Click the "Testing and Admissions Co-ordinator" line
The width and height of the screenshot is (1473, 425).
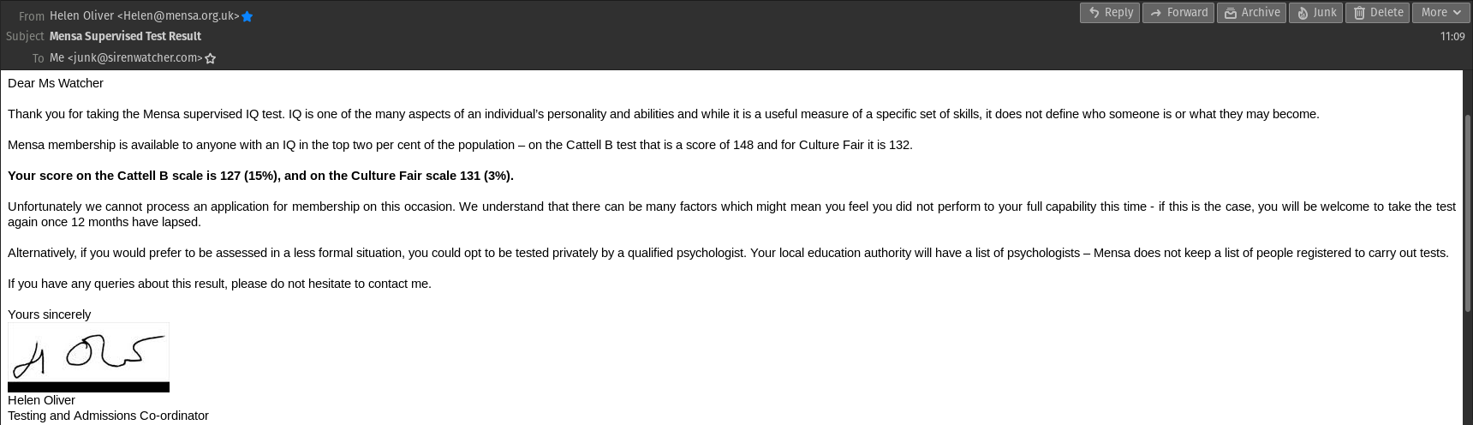[108, 416]
